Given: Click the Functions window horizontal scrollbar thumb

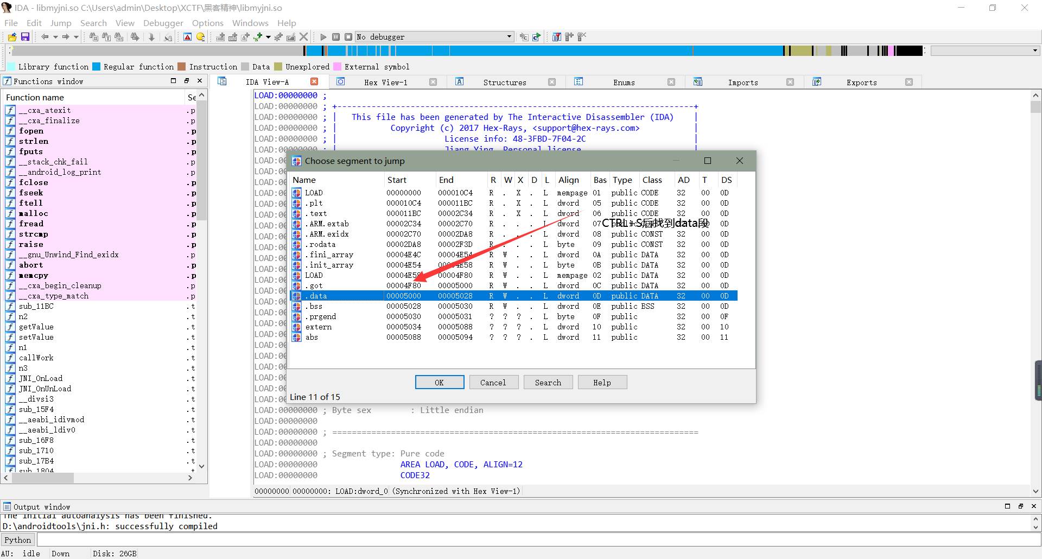Looking at the screenshot, I should click(x=43, y=478).
